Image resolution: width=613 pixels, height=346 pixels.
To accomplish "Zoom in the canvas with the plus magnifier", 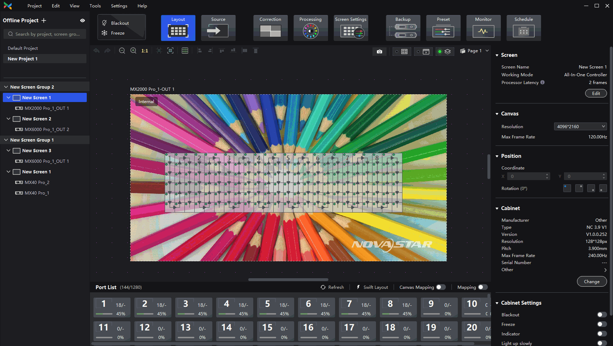I will pyautogui.click(x=133, y=51).
